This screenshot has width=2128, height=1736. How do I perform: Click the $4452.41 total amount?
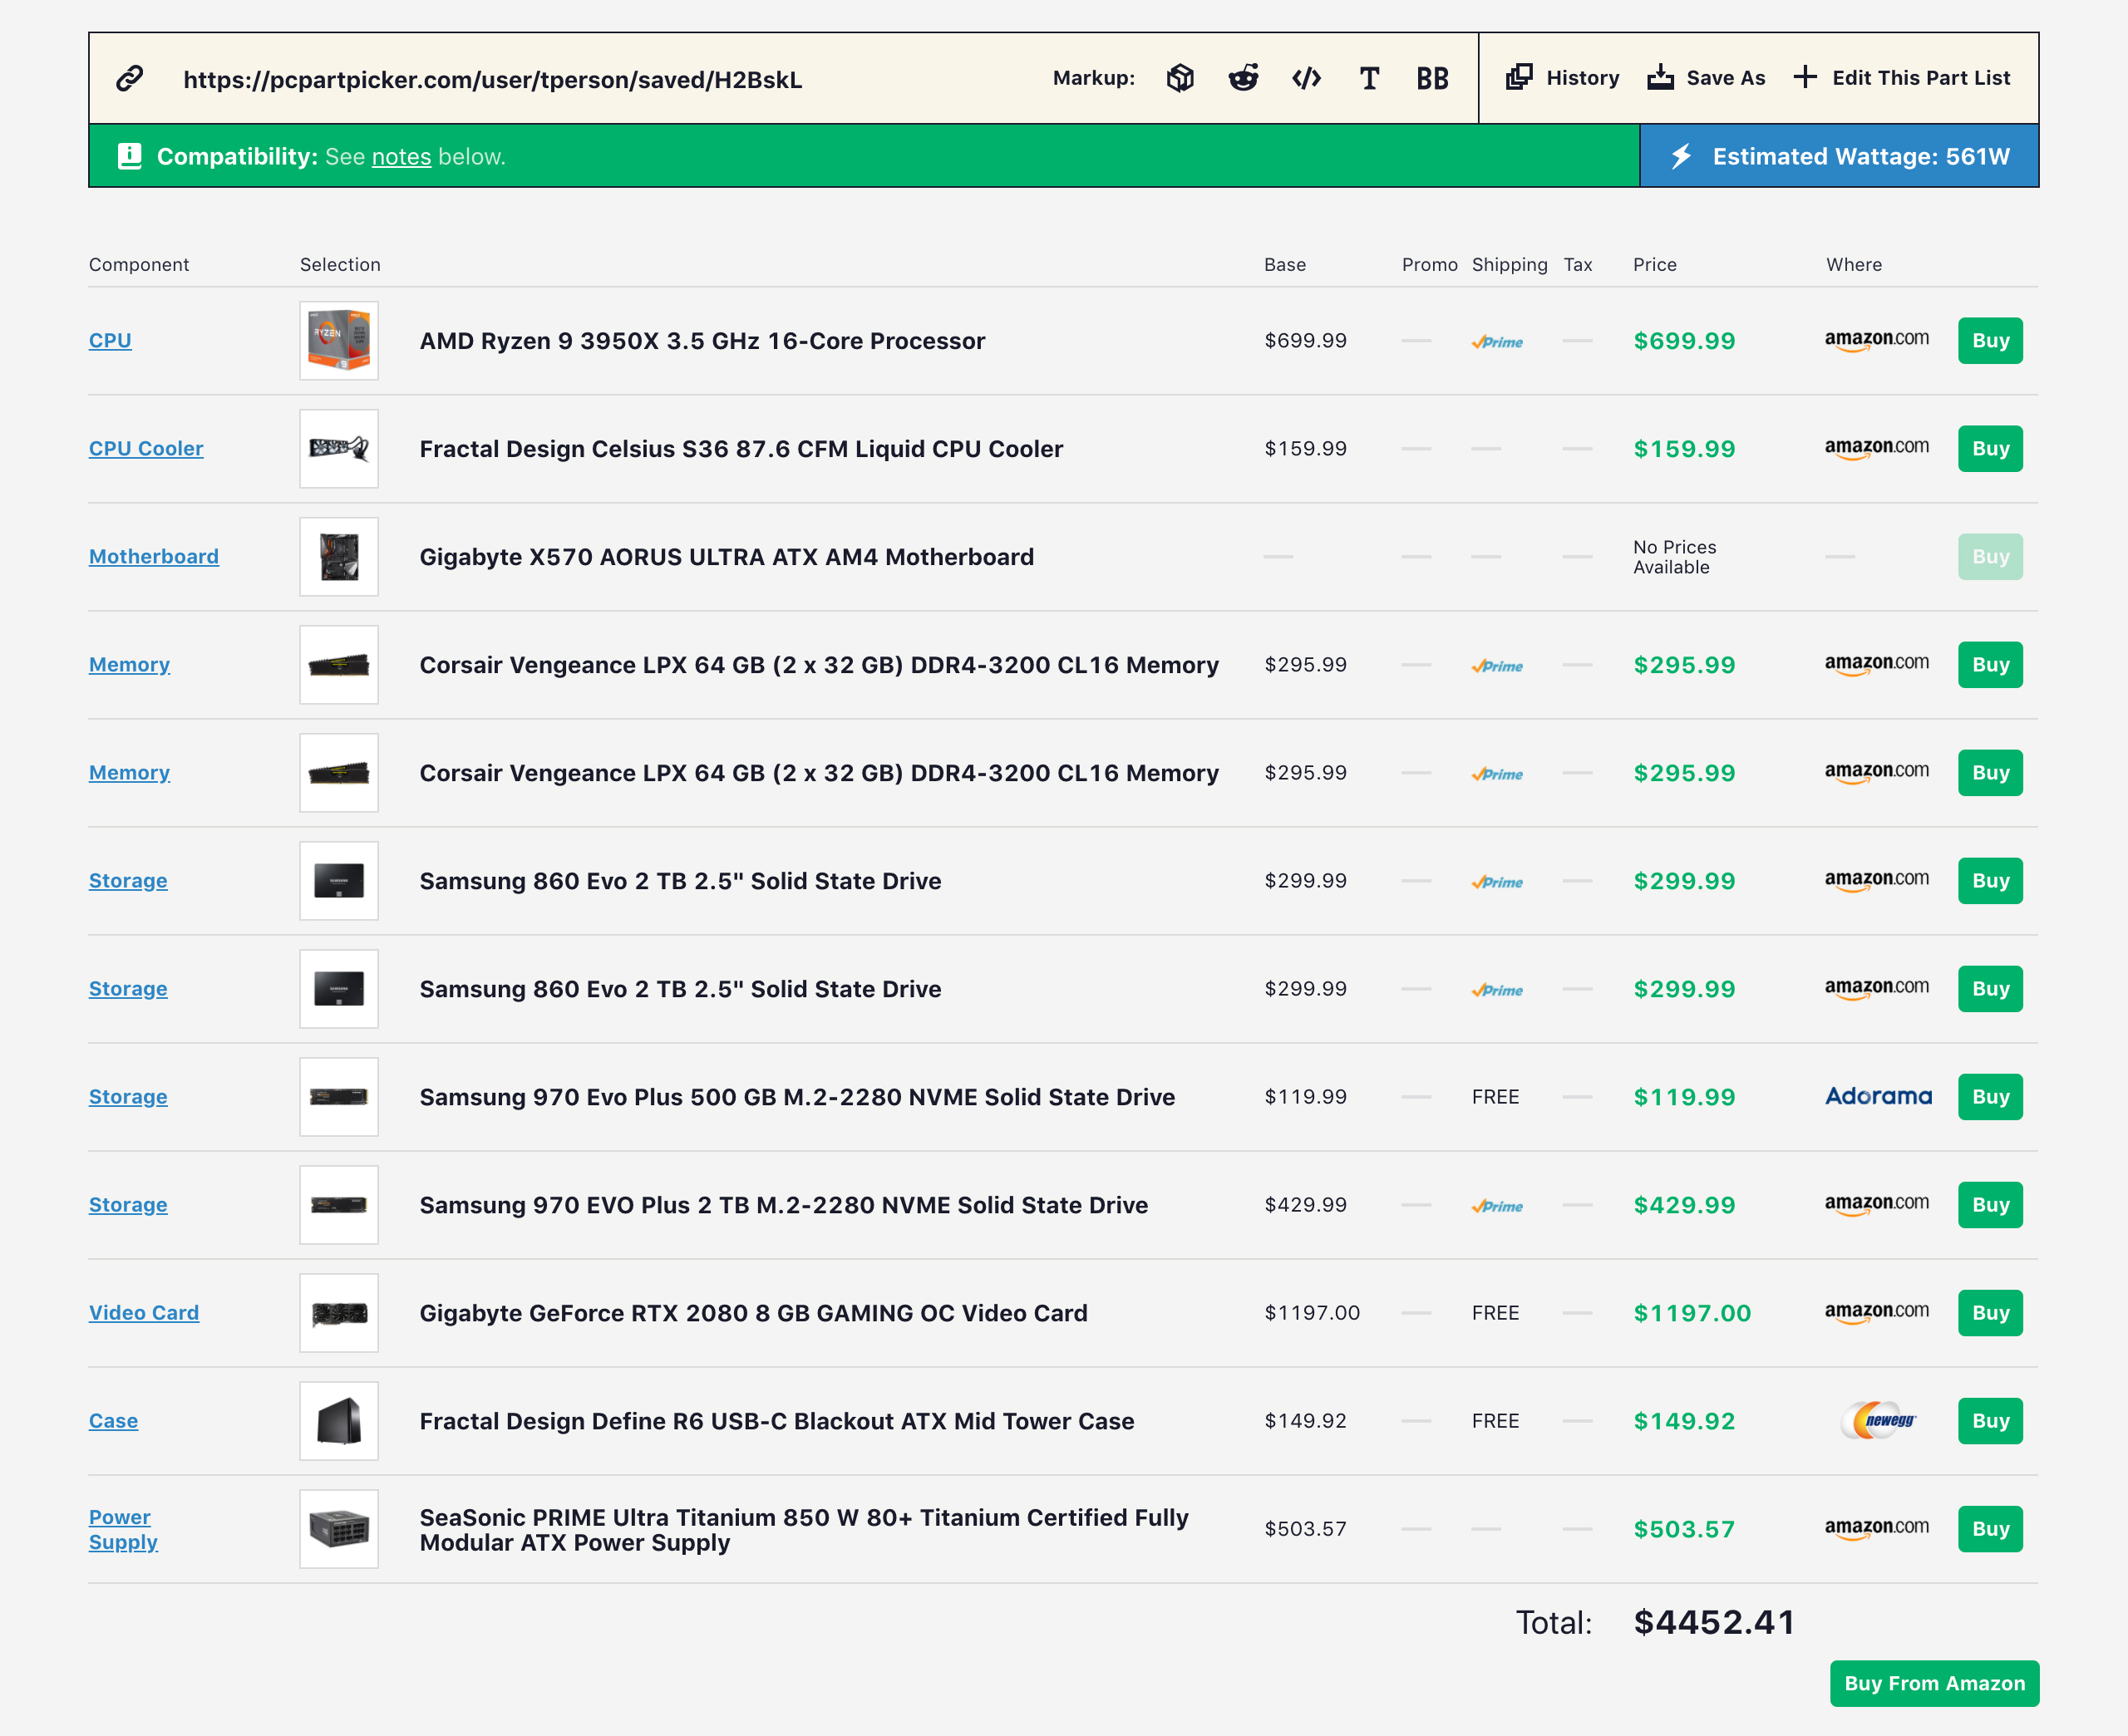[1714, 1622]
